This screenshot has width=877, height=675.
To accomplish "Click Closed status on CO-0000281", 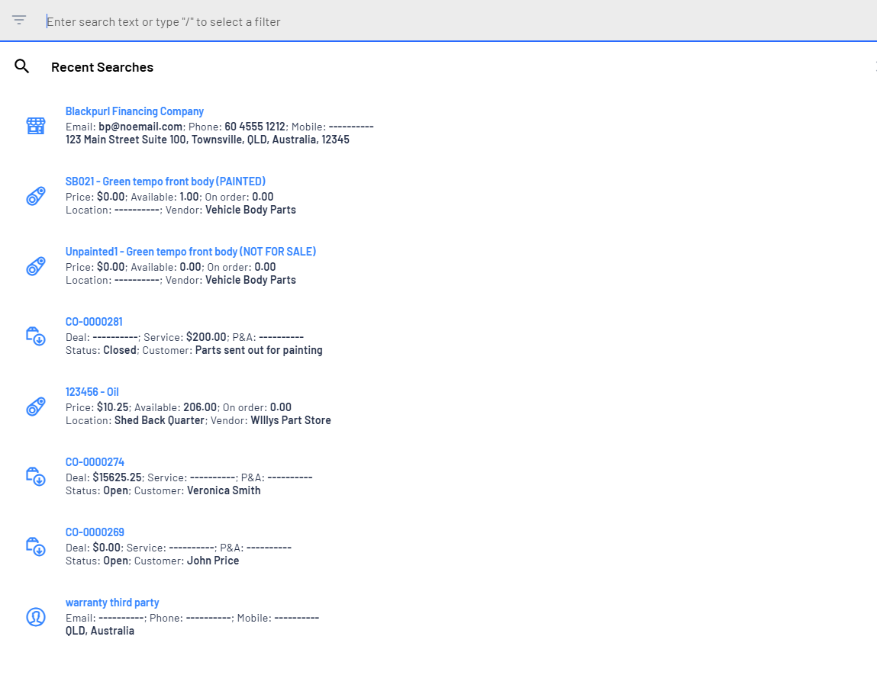I will [120, 350].
